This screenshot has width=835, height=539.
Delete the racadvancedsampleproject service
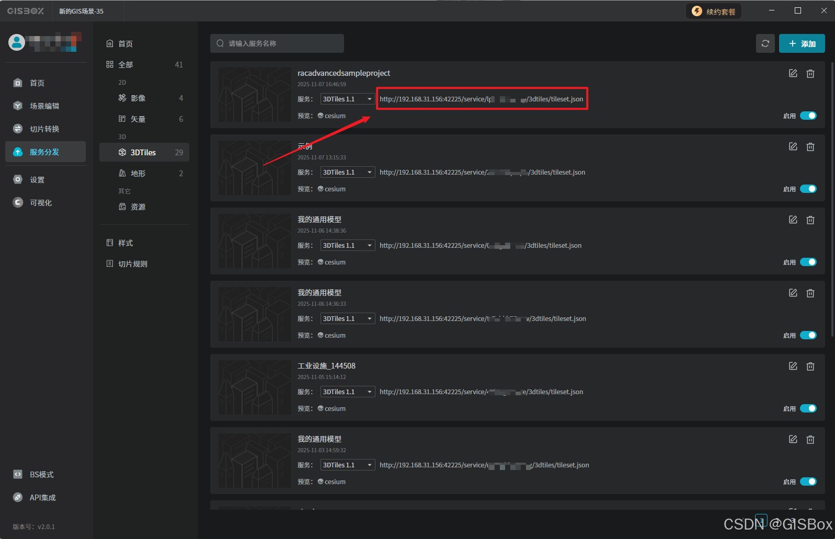(x=810, y=74)
